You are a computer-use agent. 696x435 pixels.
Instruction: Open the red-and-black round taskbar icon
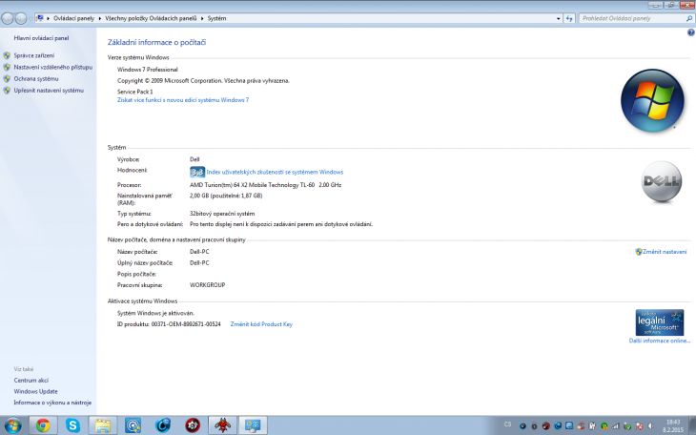tap(193, 425)
